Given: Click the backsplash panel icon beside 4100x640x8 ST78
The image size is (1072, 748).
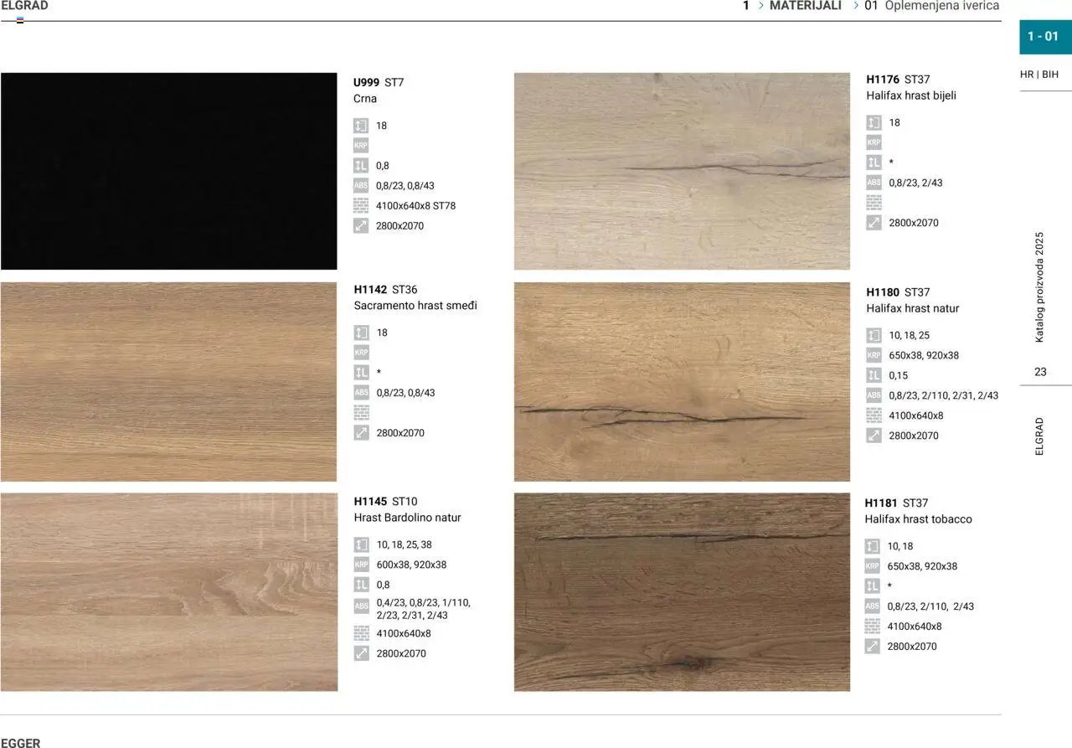Looking at the screenshot, I should pos(361,206).
